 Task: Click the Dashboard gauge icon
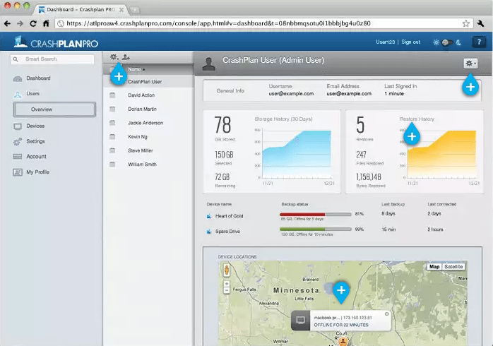(x=18, y=78)
